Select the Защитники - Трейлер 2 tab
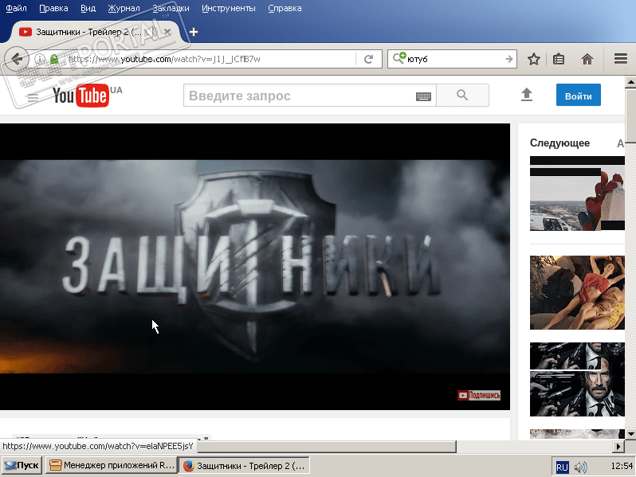 click(88, 32)
